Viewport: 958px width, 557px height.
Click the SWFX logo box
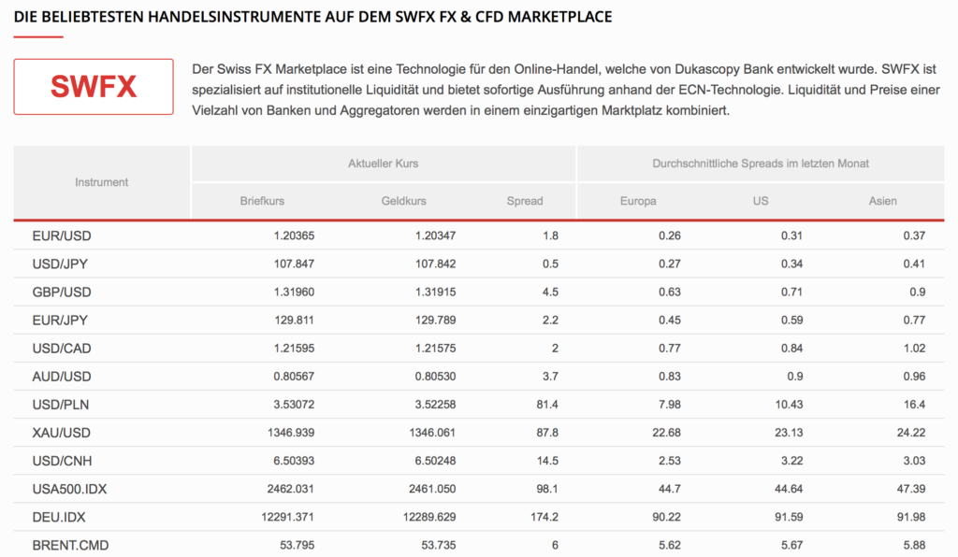tap(94, 87)
